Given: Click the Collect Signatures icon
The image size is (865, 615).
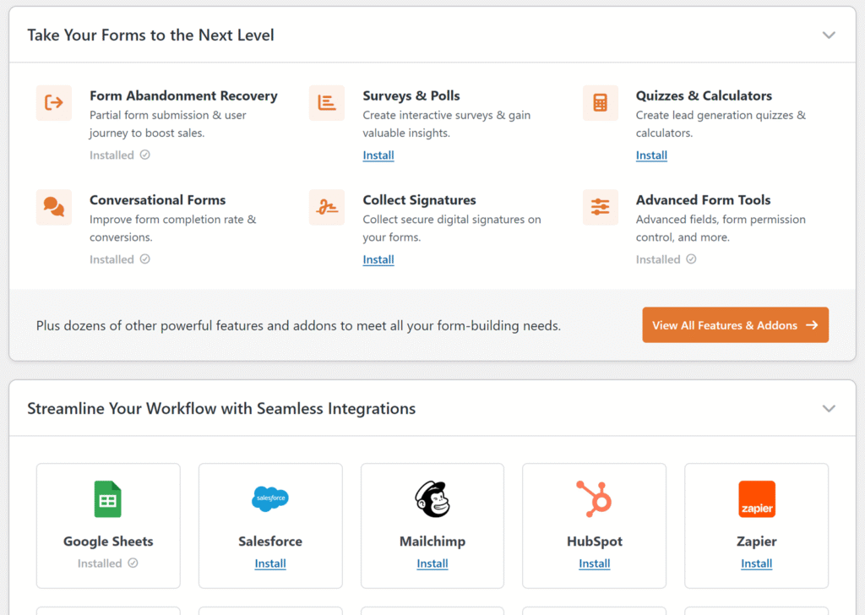Looking at the screenshot, I should coord(327,207).
